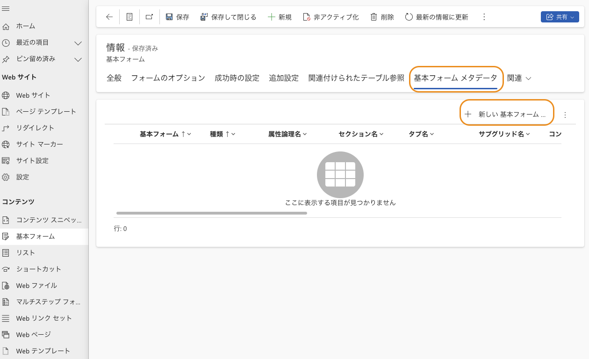Click the back arrow icon

[x=109, y=17]
